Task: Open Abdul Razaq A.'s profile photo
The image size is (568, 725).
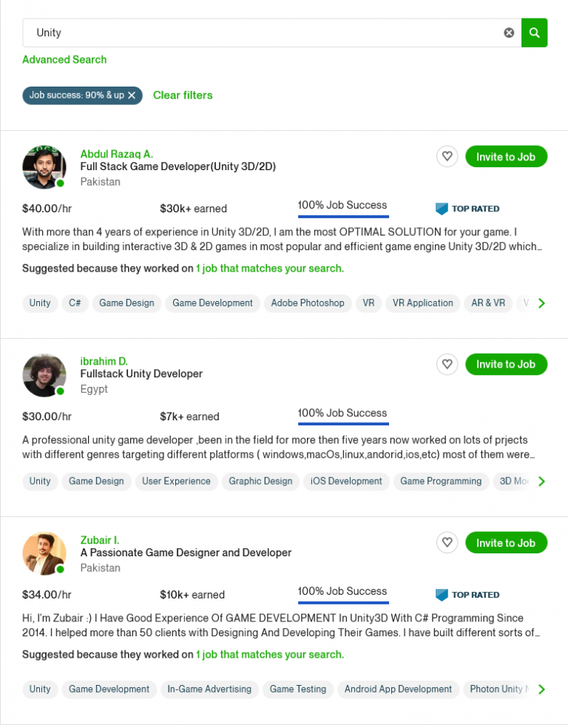Action: click(44, 167)
